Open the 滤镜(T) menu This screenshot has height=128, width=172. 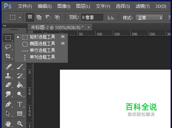point(143,6)
